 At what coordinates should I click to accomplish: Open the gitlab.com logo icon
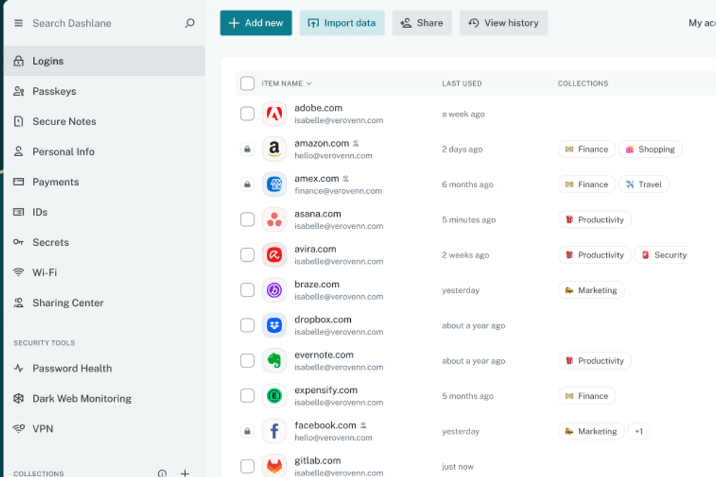pyautogui.click(x=274, y=466)
